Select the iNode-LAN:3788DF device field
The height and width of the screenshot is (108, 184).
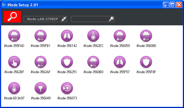45,19
